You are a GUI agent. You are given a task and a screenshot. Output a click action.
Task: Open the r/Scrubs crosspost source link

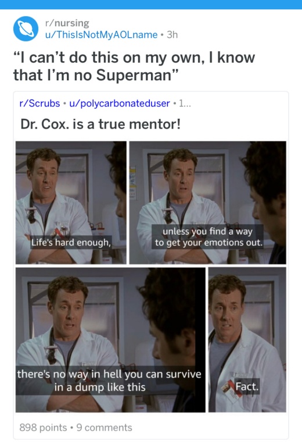[39, 103]
